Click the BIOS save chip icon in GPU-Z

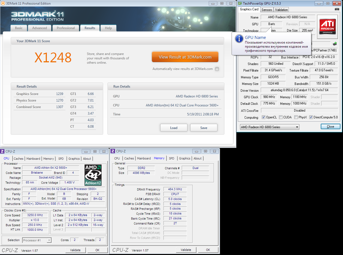[335, 44]
